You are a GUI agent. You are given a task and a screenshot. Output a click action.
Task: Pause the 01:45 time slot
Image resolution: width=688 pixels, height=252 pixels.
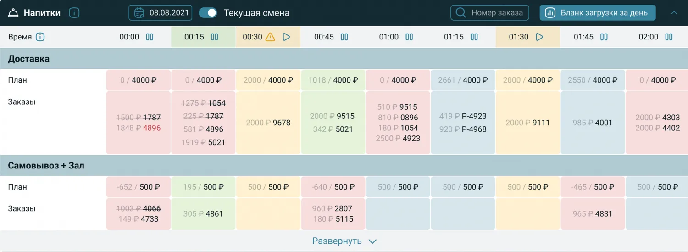[x=604, y=37]
